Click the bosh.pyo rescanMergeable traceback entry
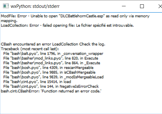The height and width of the screenshot is (114, 162). pyautogui.click(x=48, y=68)
